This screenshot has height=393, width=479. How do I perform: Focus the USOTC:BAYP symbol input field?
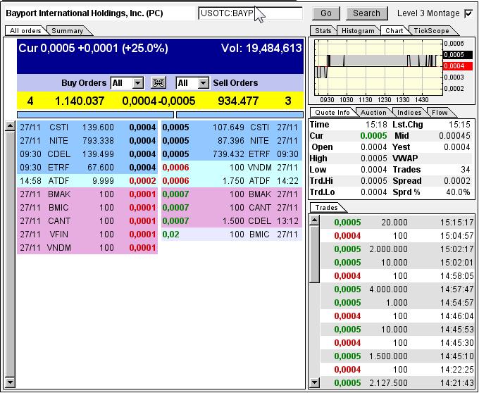(250, 13)
